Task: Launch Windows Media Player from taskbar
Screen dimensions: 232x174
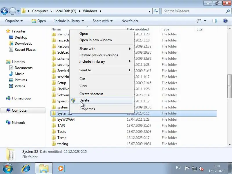Action: point(61,168)
